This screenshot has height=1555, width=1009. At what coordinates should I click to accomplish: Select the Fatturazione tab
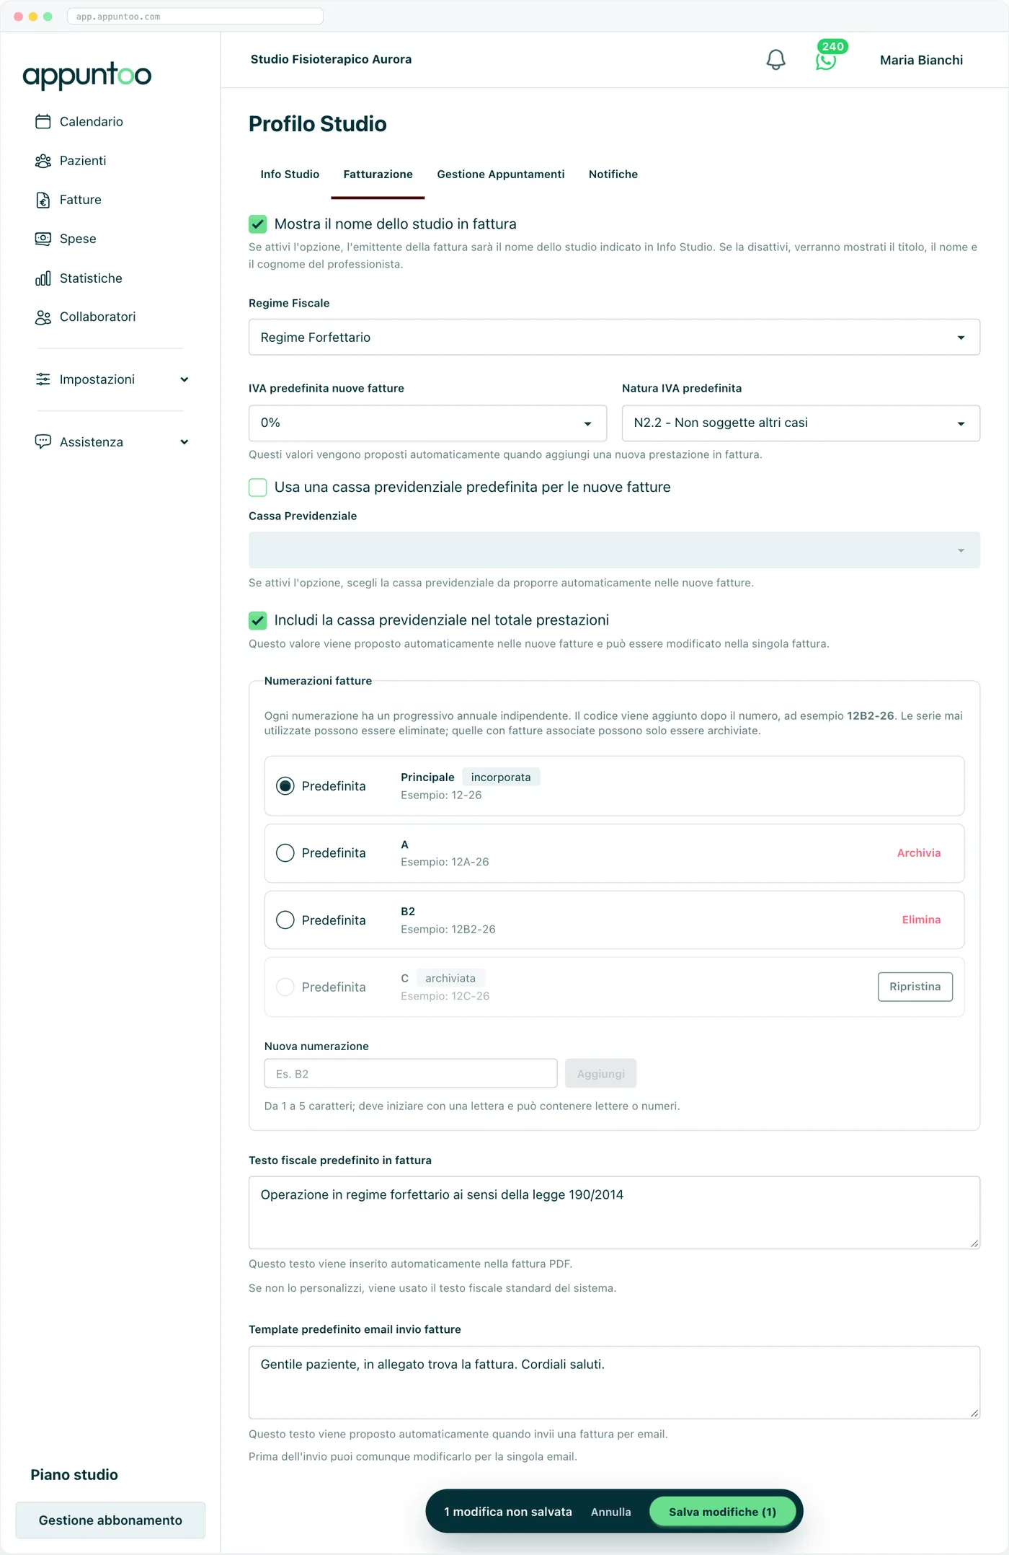(378, 175)
